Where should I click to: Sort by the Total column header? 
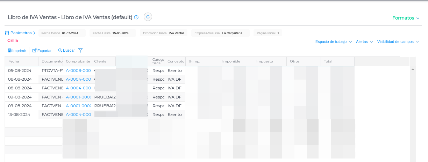pos(337,61)
